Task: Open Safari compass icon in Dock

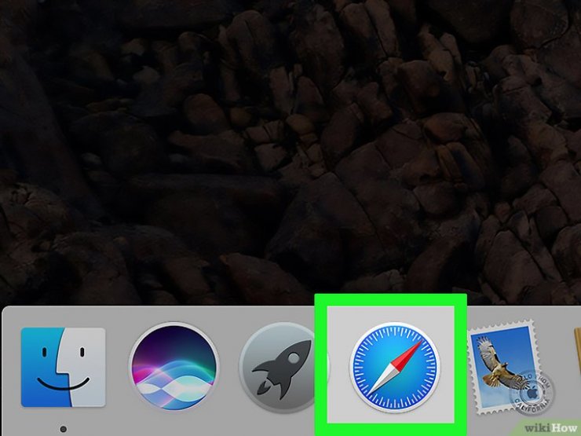Action: click(395, 367)
